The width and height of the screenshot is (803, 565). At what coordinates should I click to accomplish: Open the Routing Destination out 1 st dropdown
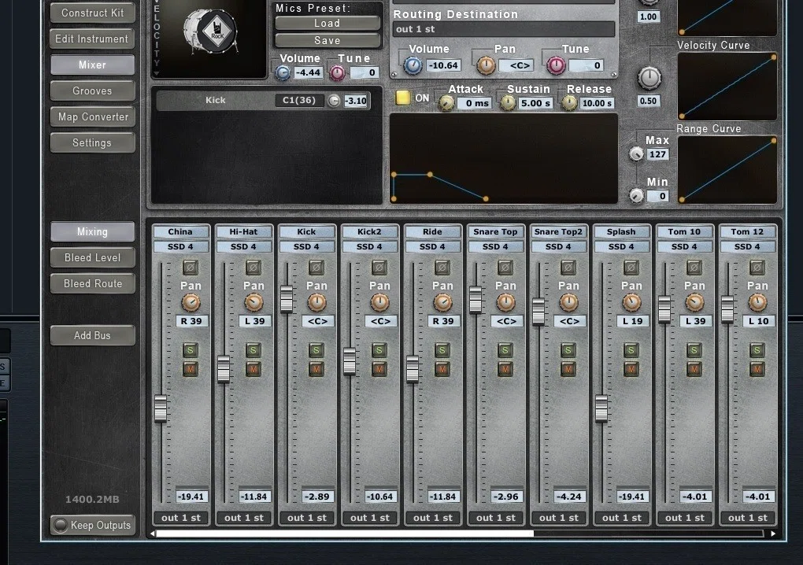click(x=504, y=29)
